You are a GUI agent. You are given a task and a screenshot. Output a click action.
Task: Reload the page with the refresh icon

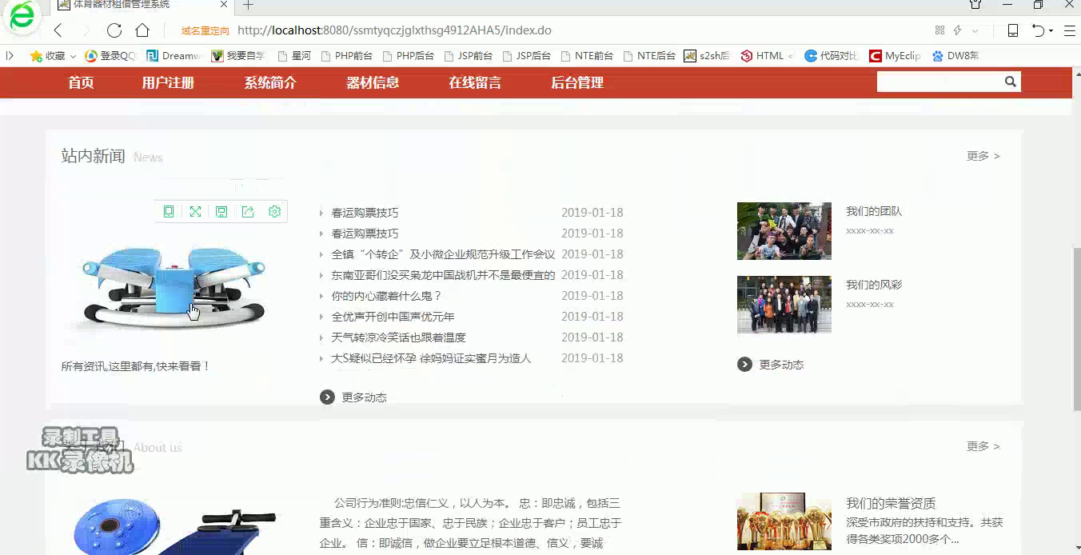(114, 30)
